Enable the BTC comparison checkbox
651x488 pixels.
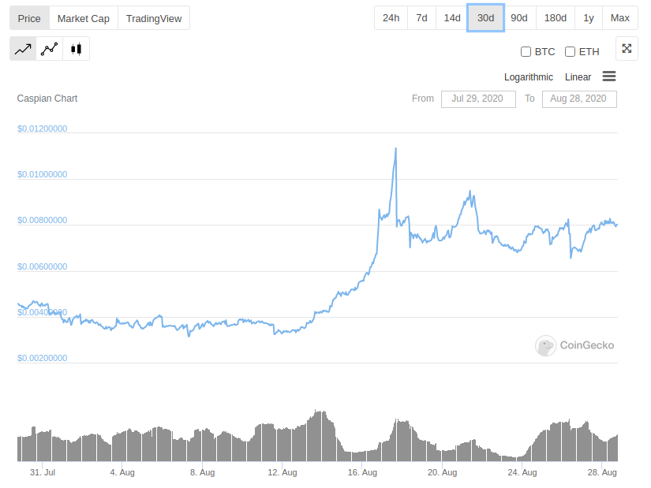click(526, 52)
